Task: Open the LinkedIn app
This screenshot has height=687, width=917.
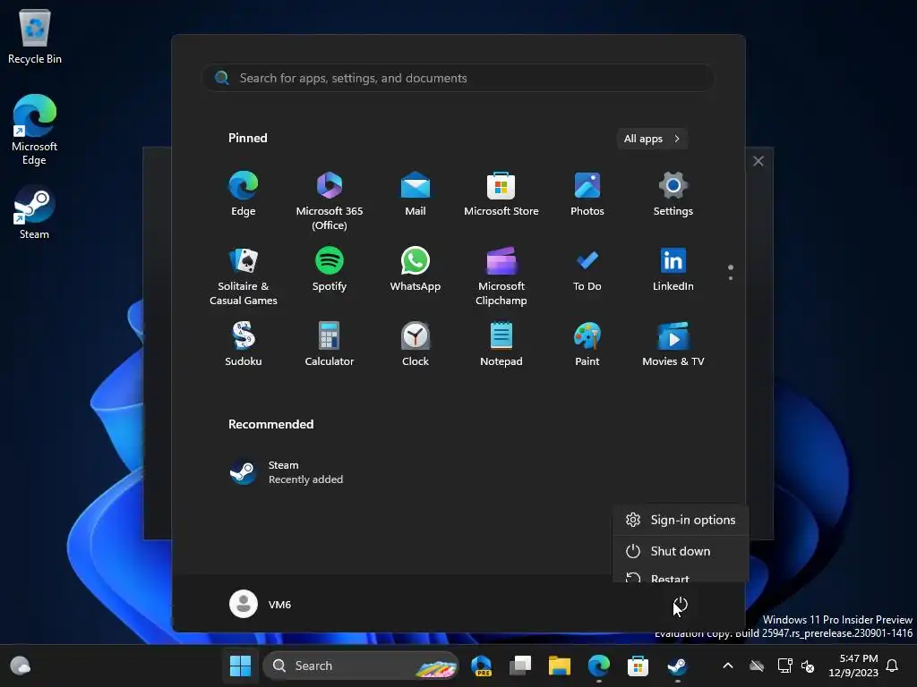Action: 673,269
